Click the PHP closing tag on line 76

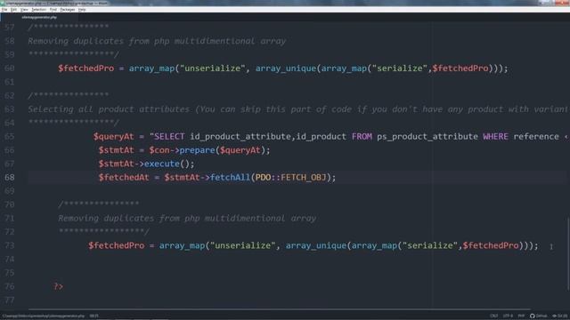58,286
